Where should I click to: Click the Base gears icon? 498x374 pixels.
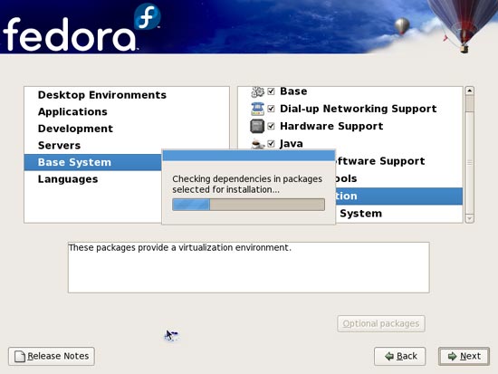coord(257,91)
